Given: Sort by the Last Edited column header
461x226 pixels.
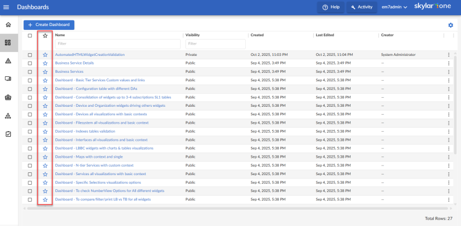Looking at the screenshot, I should point(325,35).
